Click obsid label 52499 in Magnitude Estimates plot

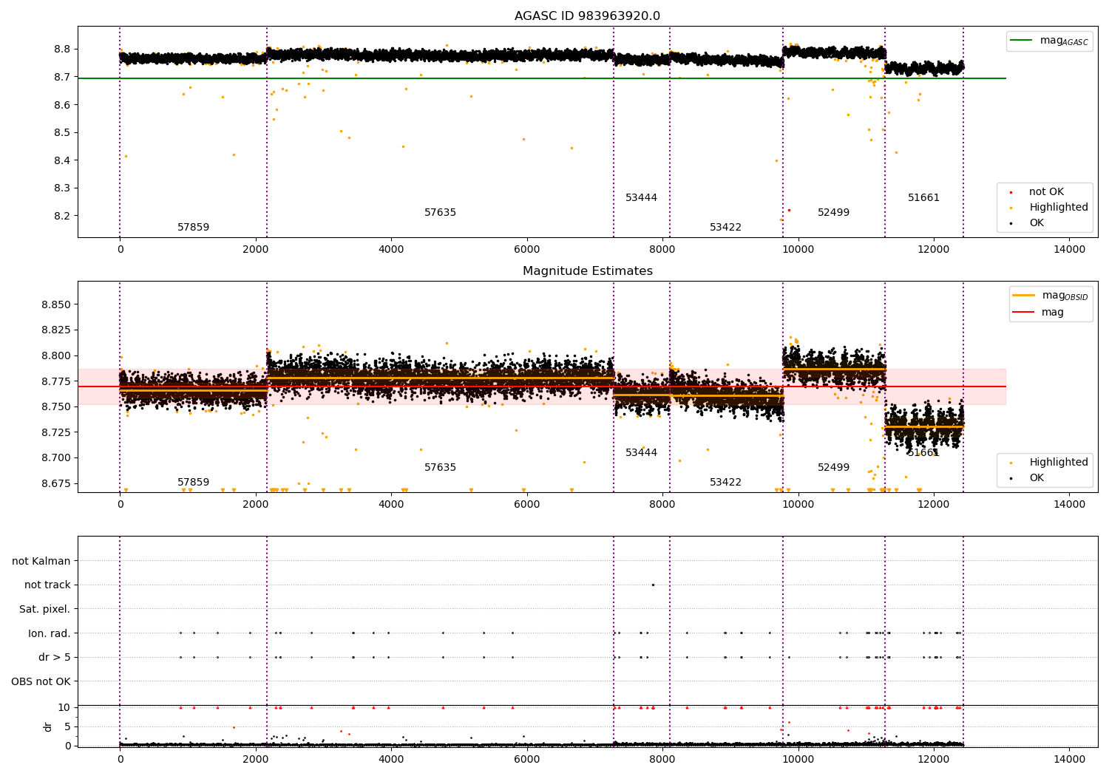(x=833, y=468)
